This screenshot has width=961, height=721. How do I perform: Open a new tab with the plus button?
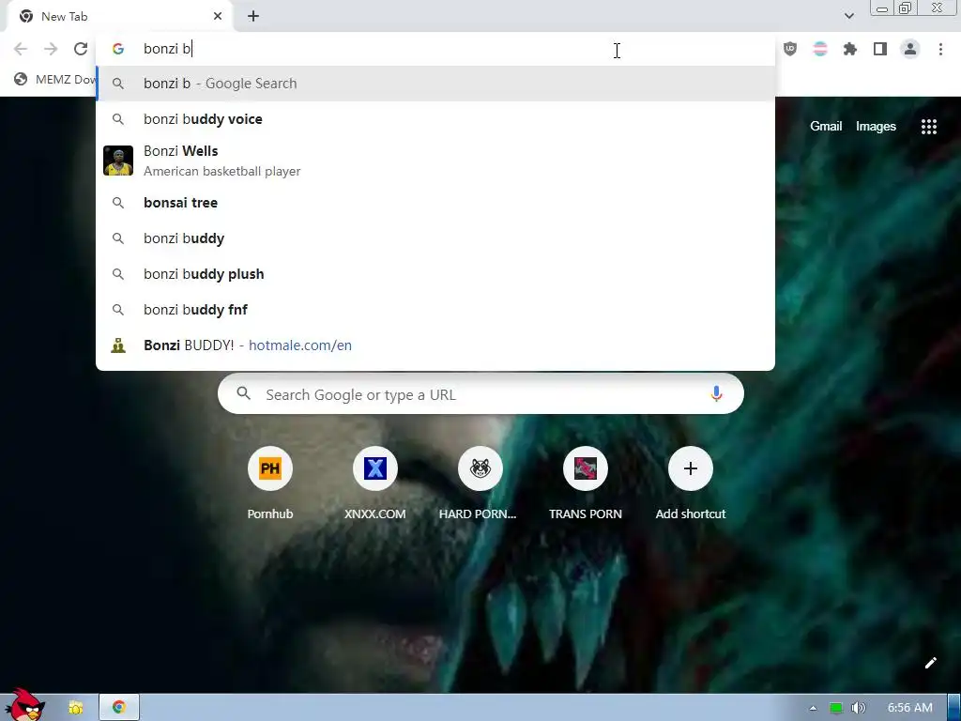253,17
